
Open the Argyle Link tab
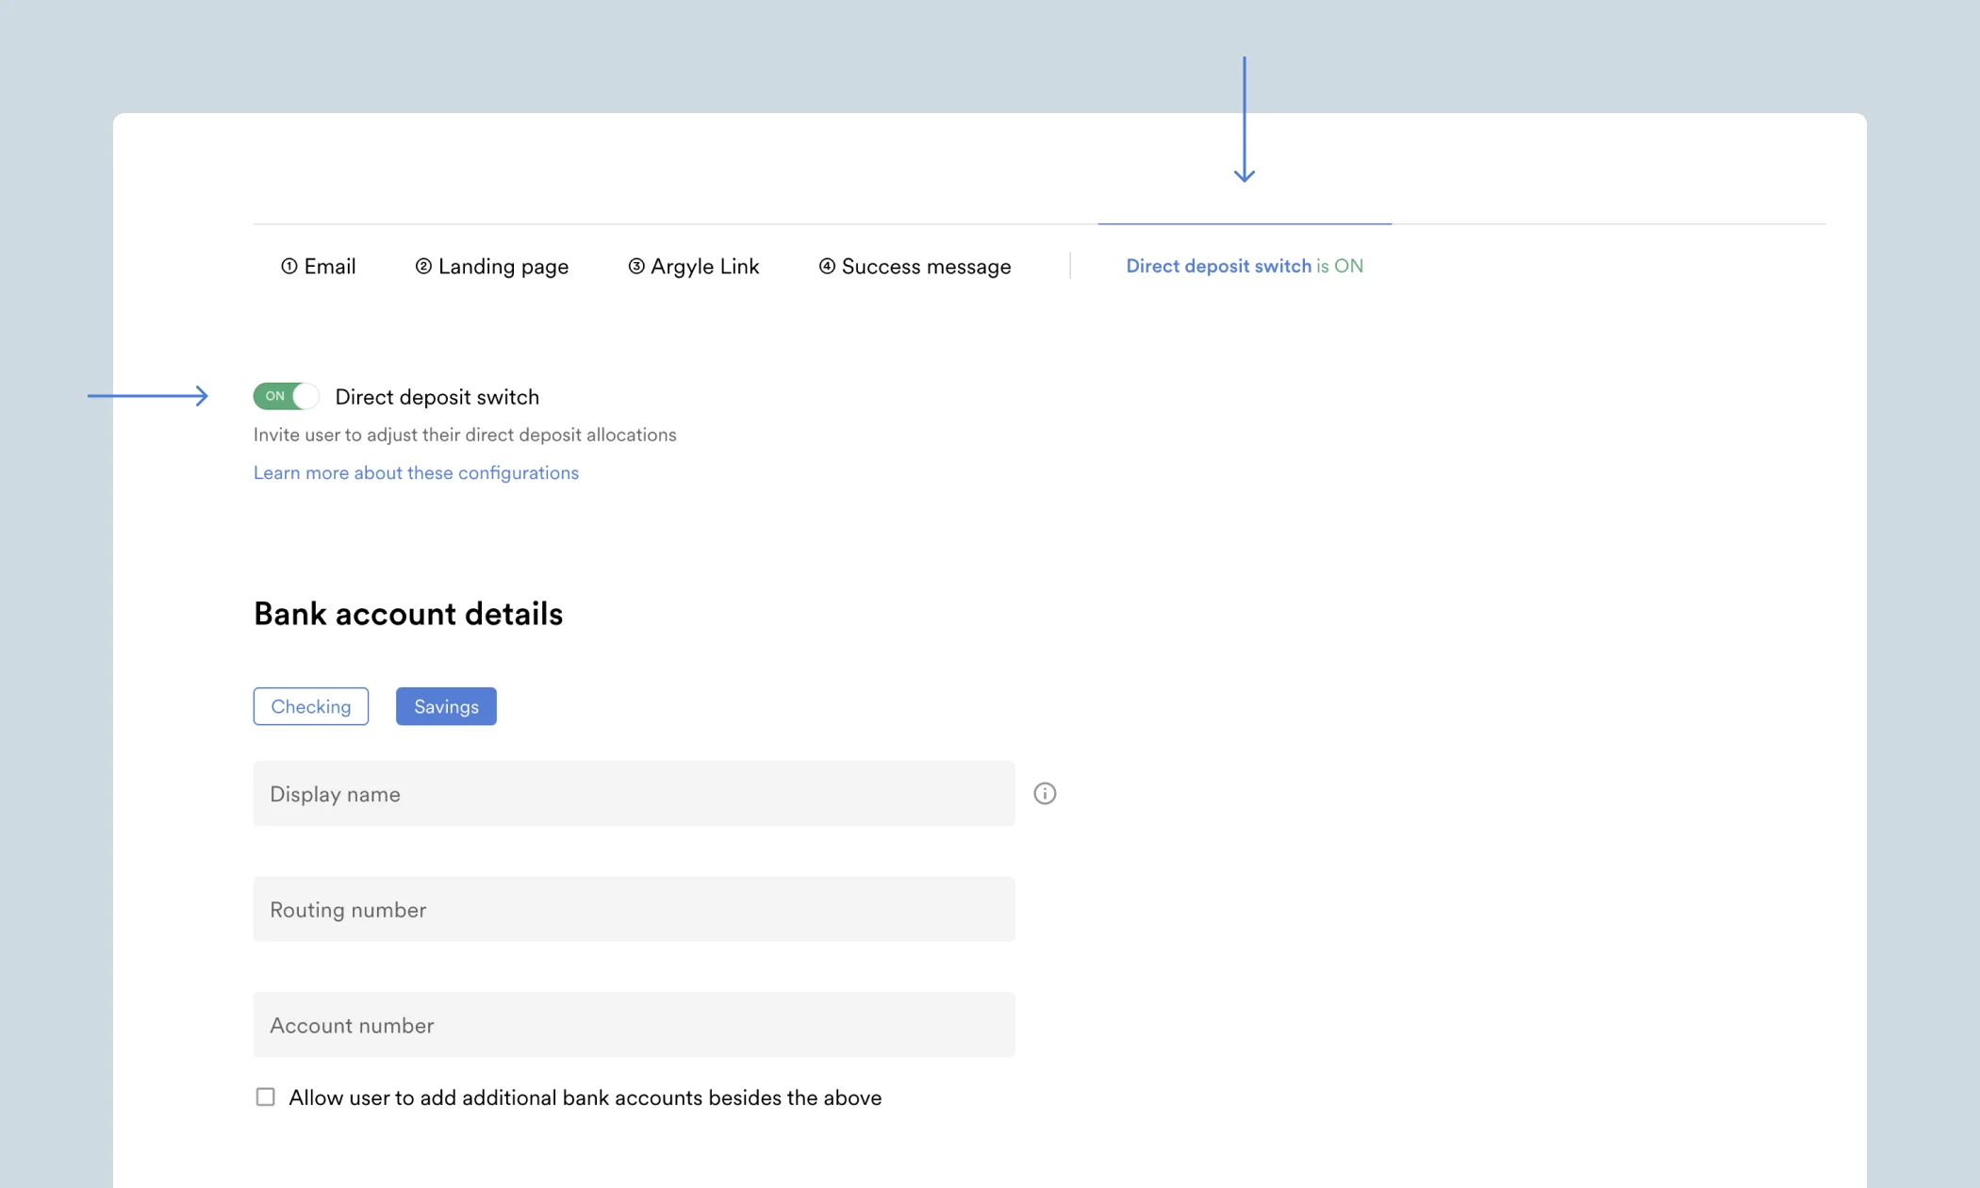pyautogui.click(x=694, y=267)
